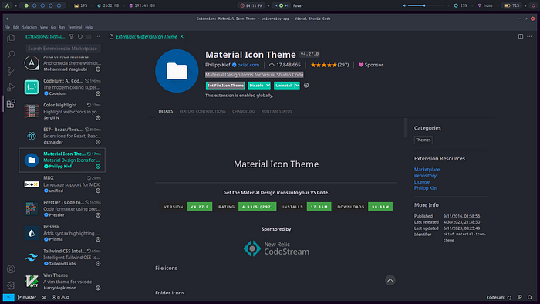Click the clear extensions search results icon
The height and width of the screenshot is (304, 540).
[x=89, y=36]
